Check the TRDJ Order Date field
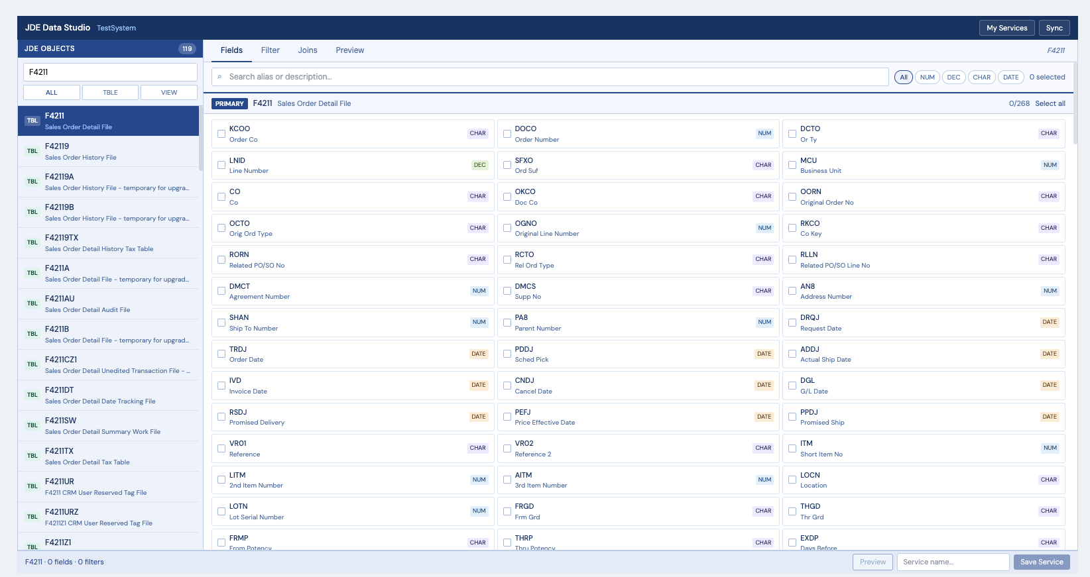 point(221,354)
